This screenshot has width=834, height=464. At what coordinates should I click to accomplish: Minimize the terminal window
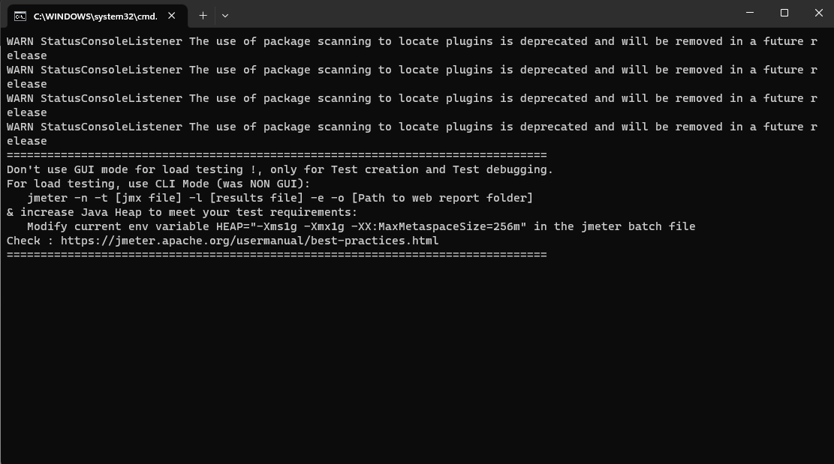pos(750,13)
